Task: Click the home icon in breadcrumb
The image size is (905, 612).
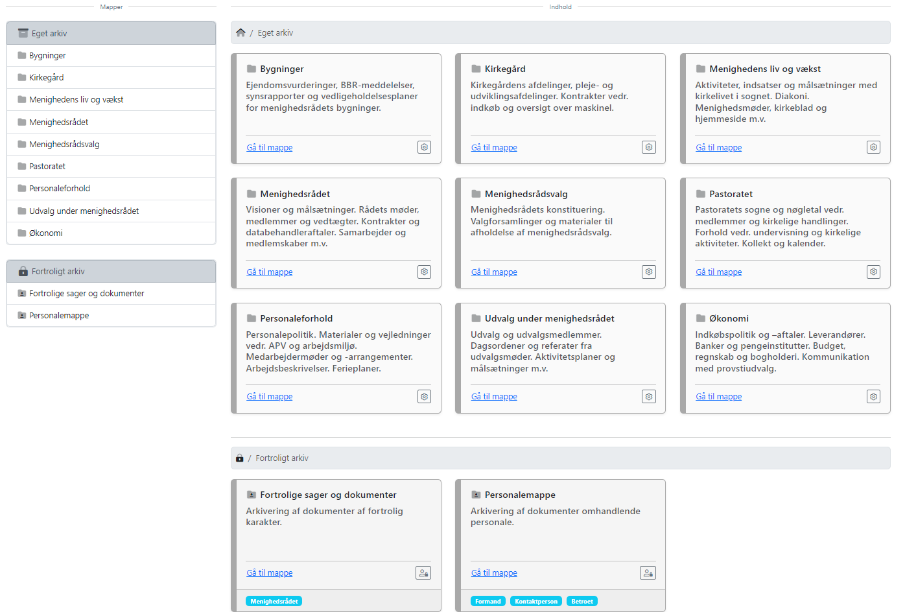Action: tap(241, 32)
